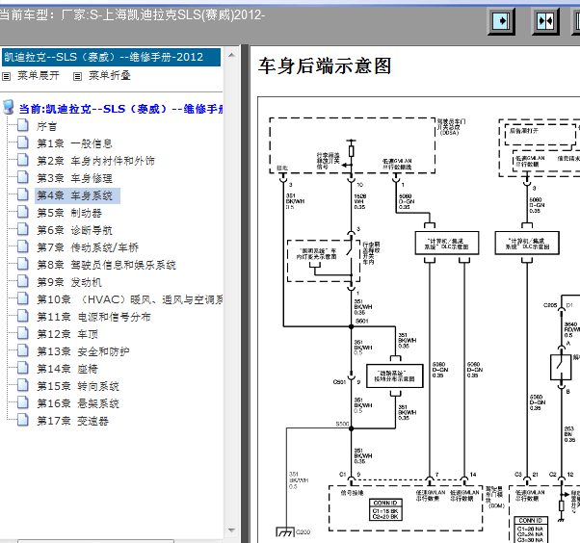This screenshot has height=543, width=580.
Task: Open 第3章 车身修理
Action: [74, 178]
